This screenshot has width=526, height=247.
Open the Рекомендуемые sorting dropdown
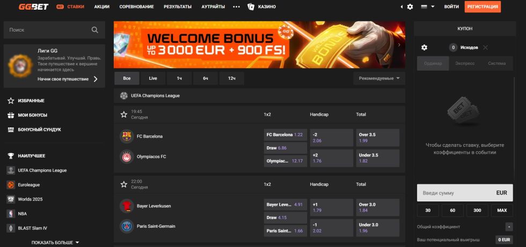pyautogui.click(x=379, y=78)
